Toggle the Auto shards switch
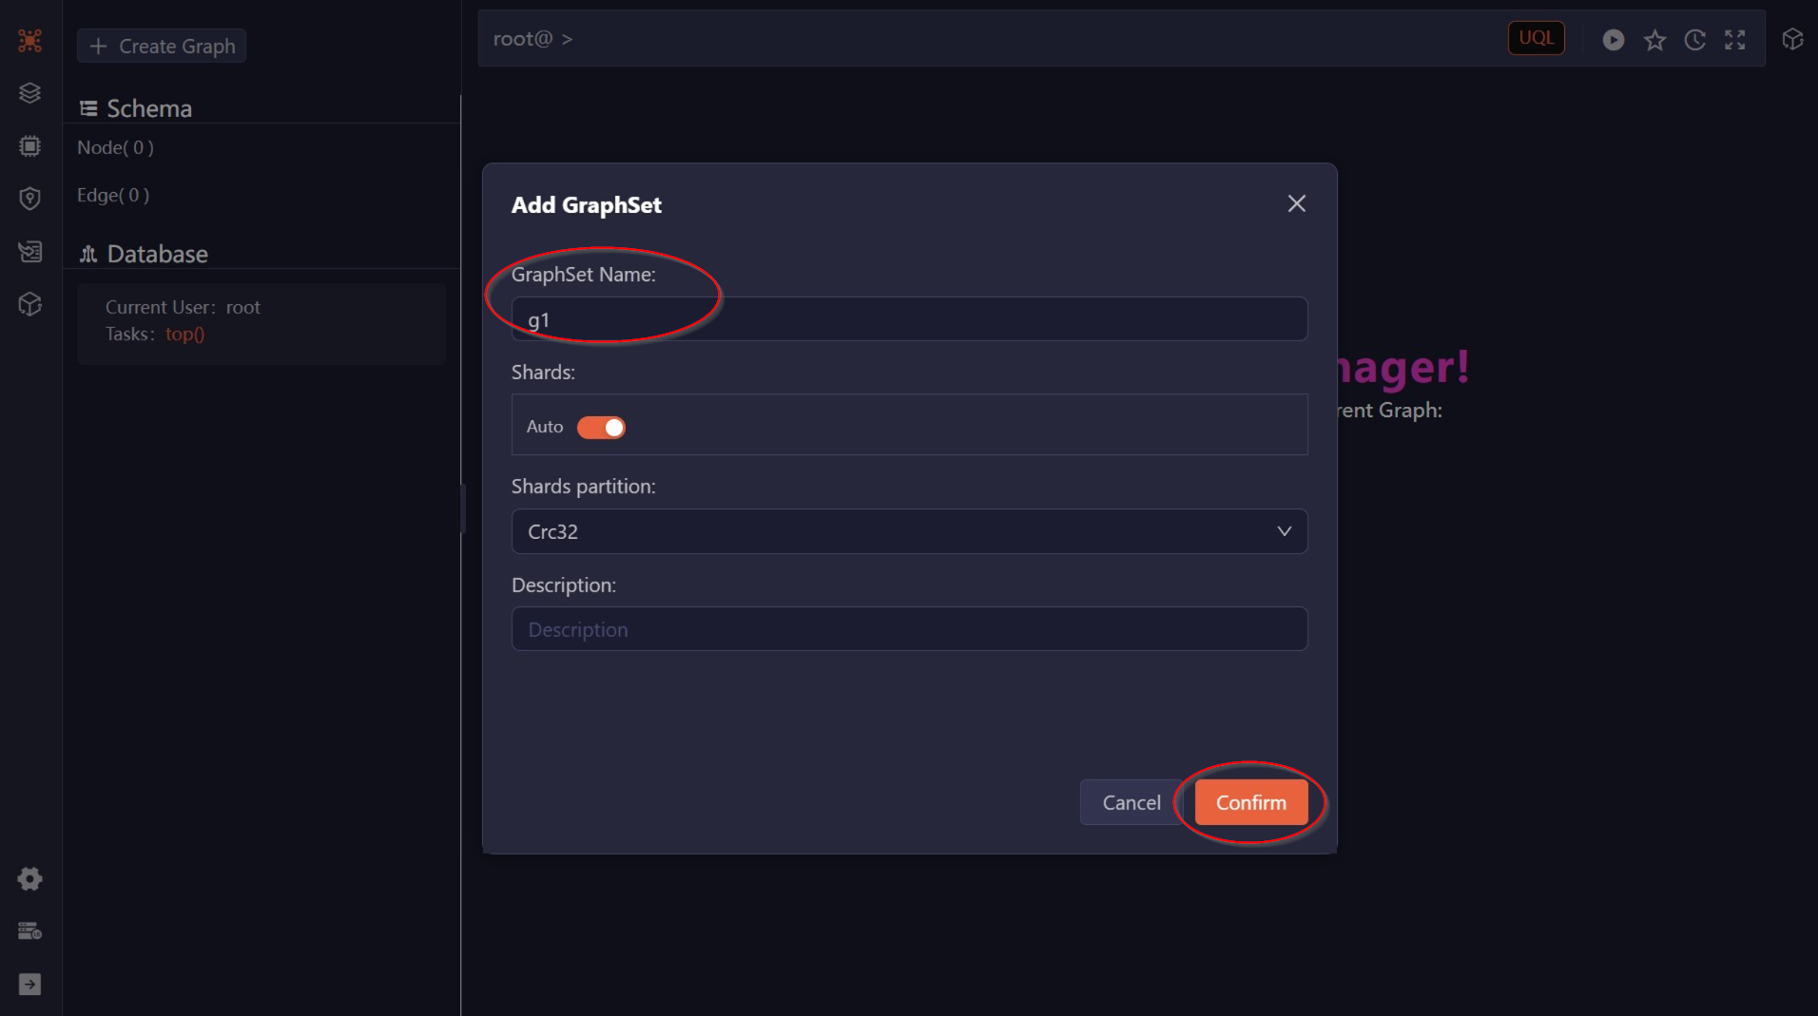 coord(601,428)
